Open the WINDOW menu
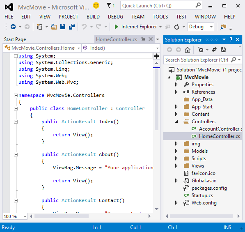245x232 pixels. click(x=205, y=17)
